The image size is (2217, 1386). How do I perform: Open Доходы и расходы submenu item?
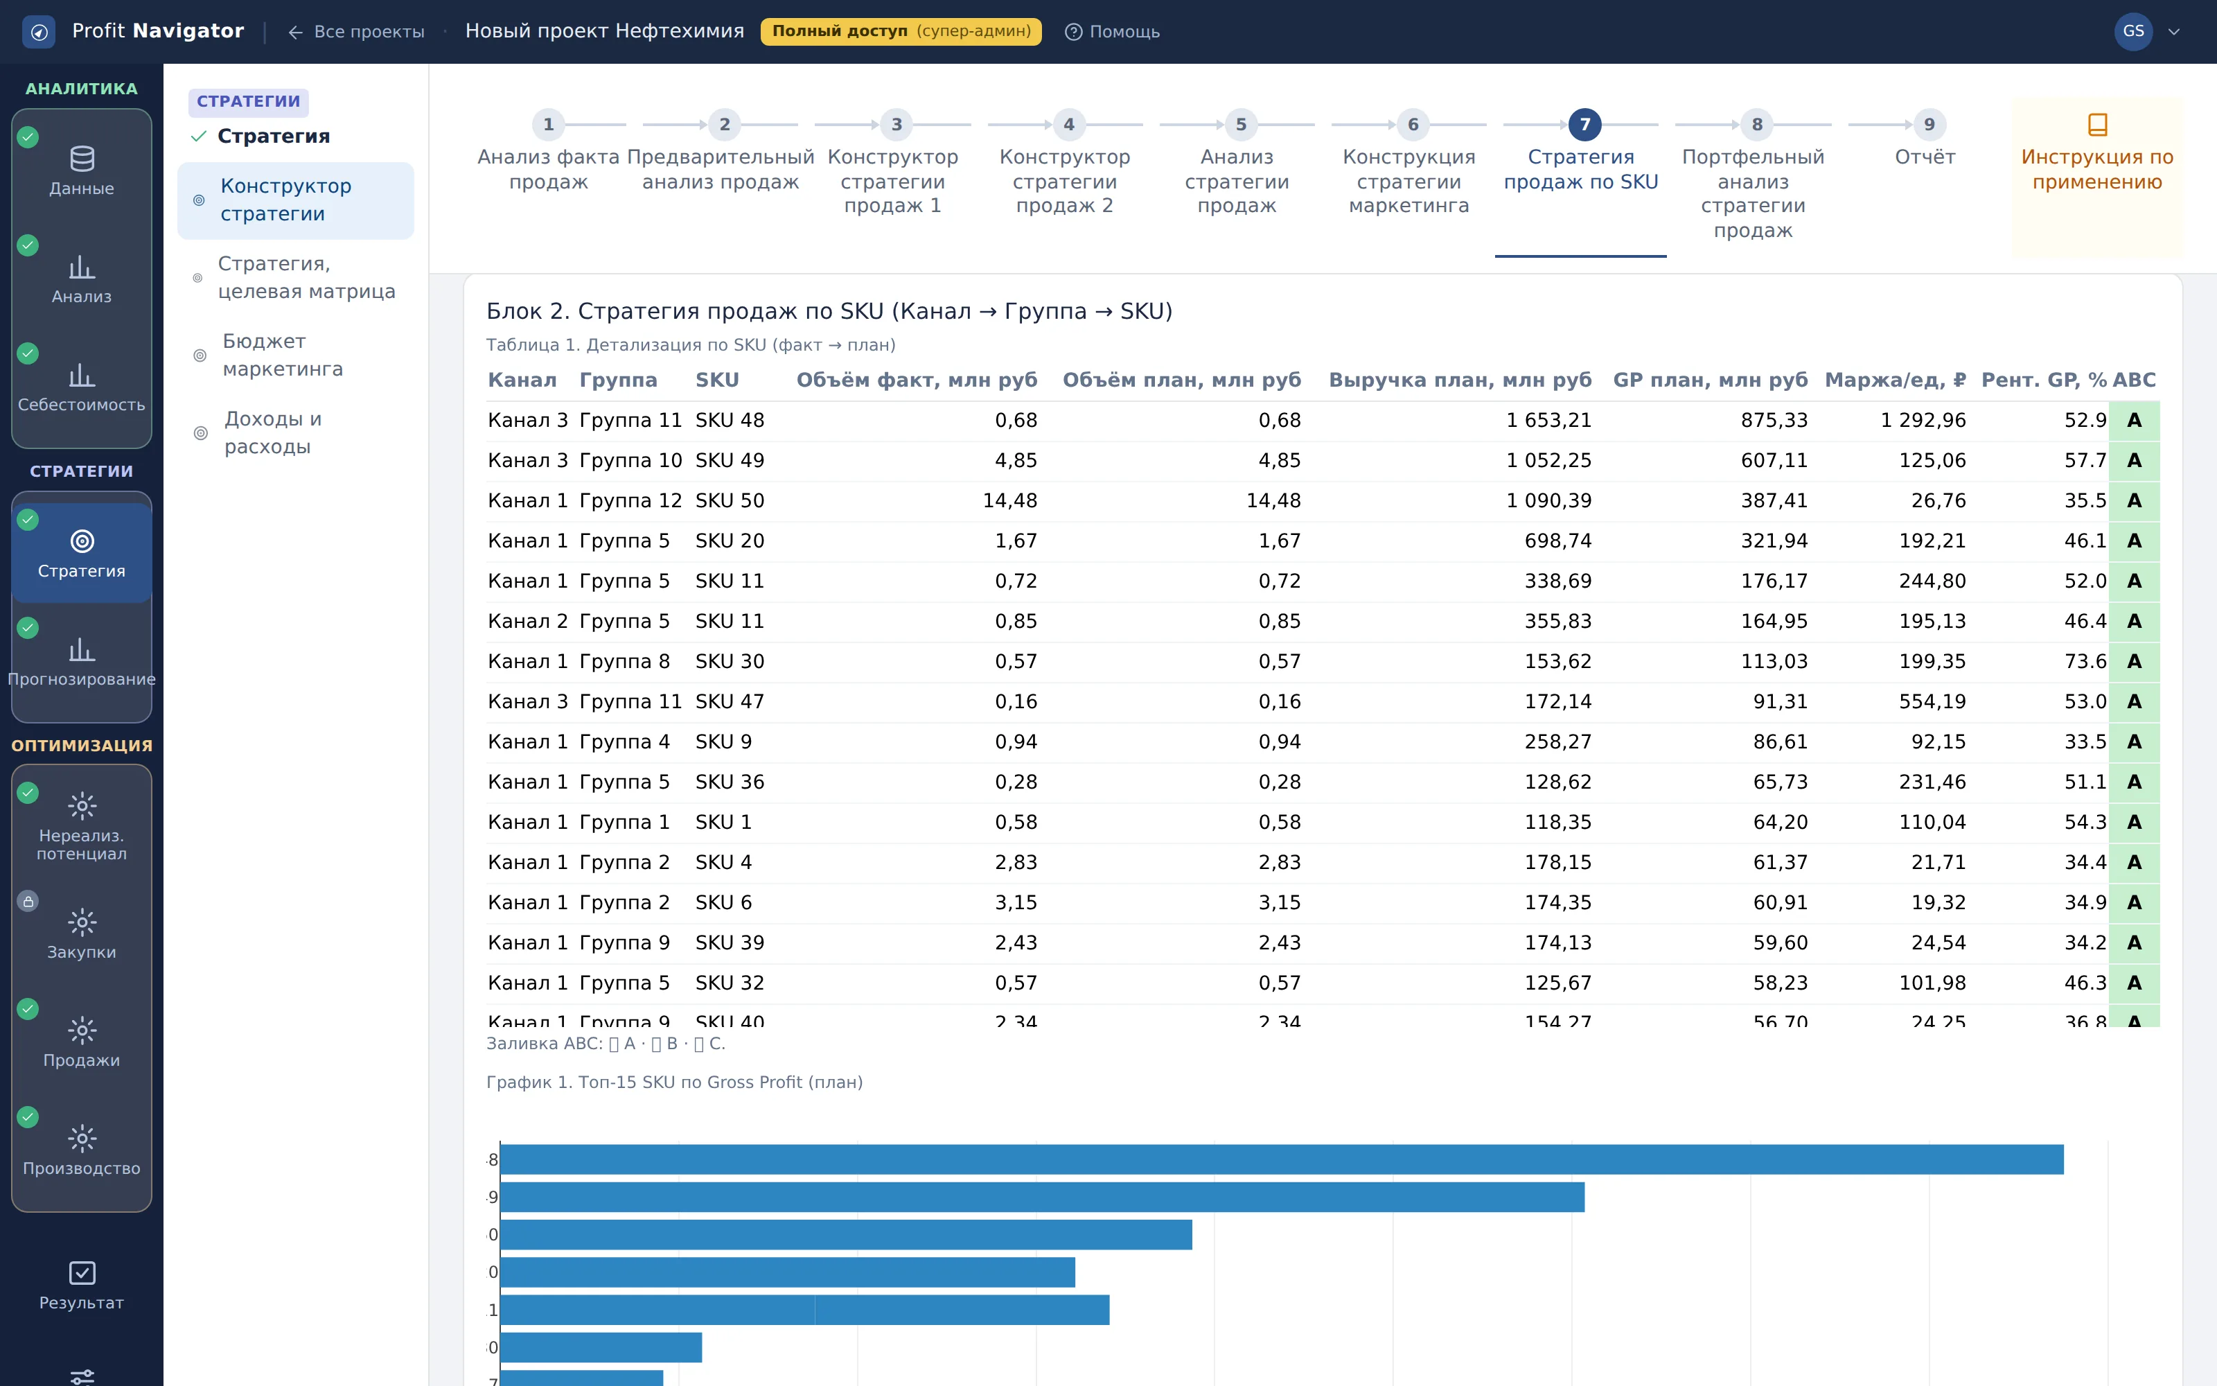click(x=295, y=432)
